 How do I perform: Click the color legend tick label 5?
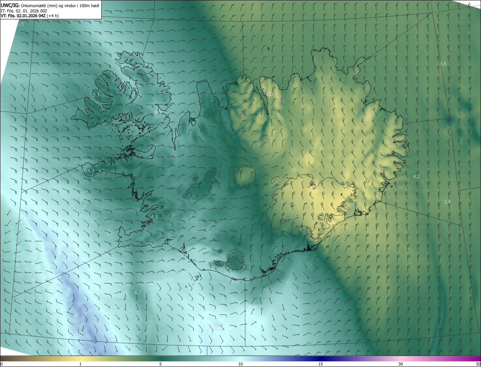[160, 364]
